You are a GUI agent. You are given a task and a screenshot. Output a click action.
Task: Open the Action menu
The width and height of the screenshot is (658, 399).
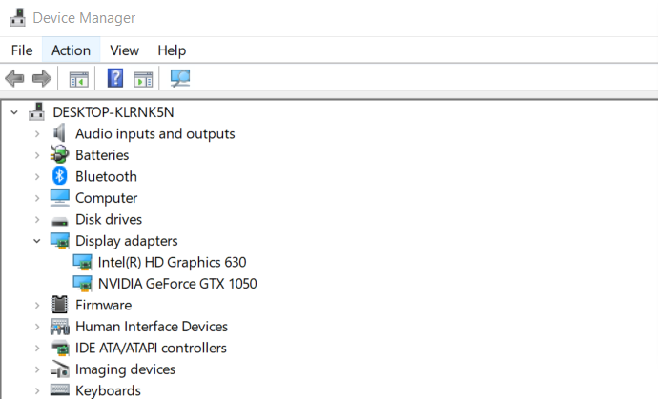(x=71, y=50)
